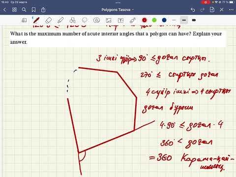Open the more options menu
236x177 pixels.
pos(231,10)
